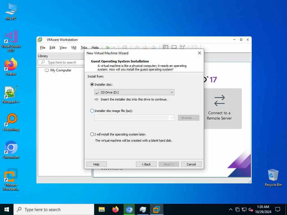Open File Explorer from the taskbar

point(101,209)
